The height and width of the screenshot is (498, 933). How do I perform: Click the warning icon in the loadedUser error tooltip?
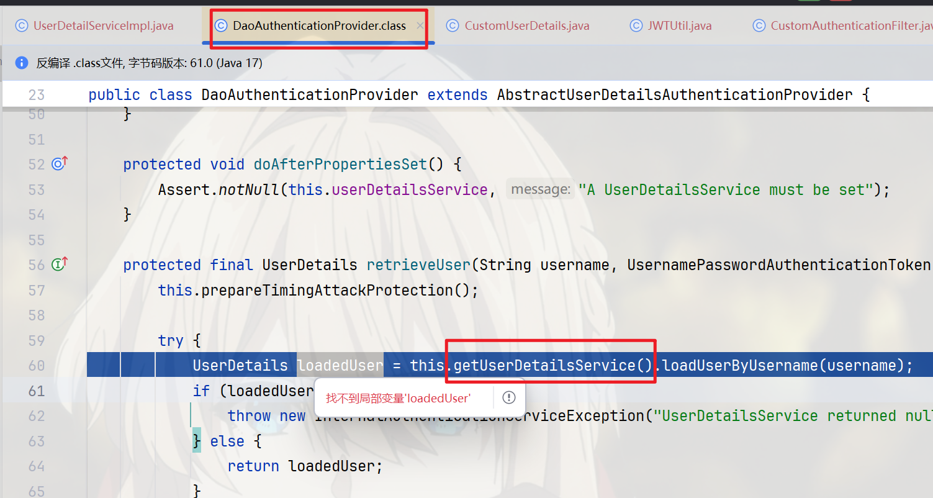coord(508,397)
